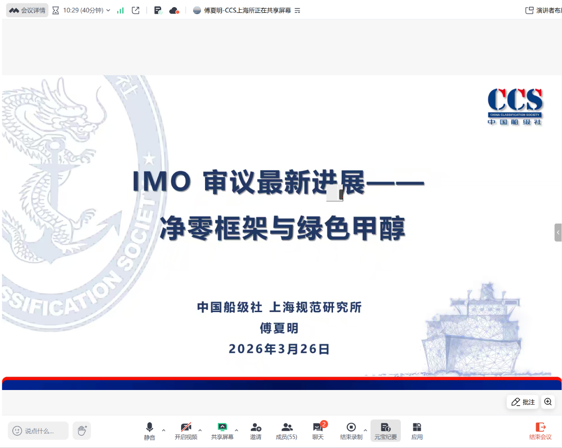Click the 邀请 invite icon
This screenshot has height=448, width=562.
click(256, 431)
